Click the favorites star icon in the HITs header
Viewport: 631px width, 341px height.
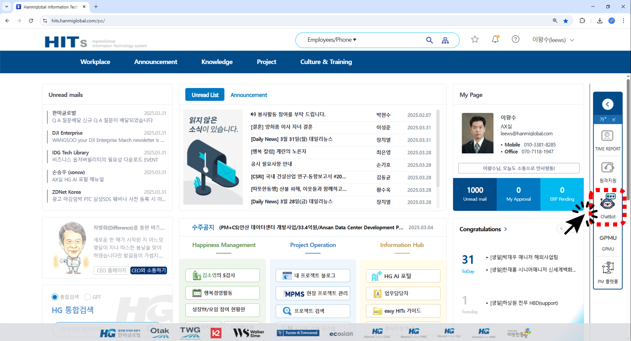click(475, 39)
